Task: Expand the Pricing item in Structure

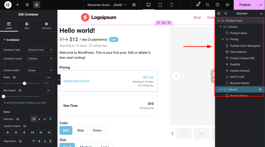Action: 223,39
